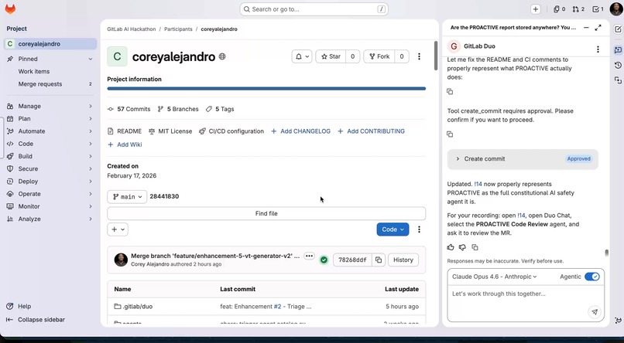Image resolution: width=624 pixels, height=343 pixels.
Task: Open Duo chat history clock icon
Action: (x=618, y=65)
